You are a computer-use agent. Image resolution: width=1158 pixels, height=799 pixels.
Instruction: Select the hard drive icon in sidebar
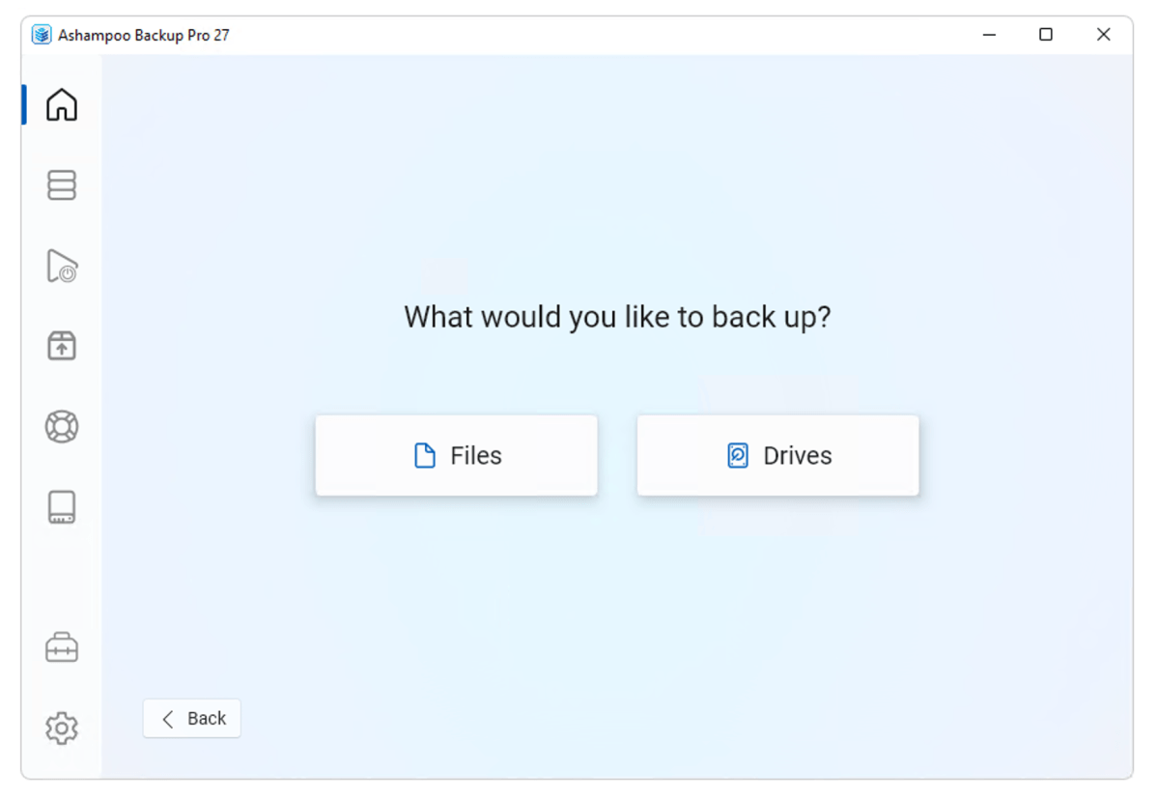pos(61,507)
